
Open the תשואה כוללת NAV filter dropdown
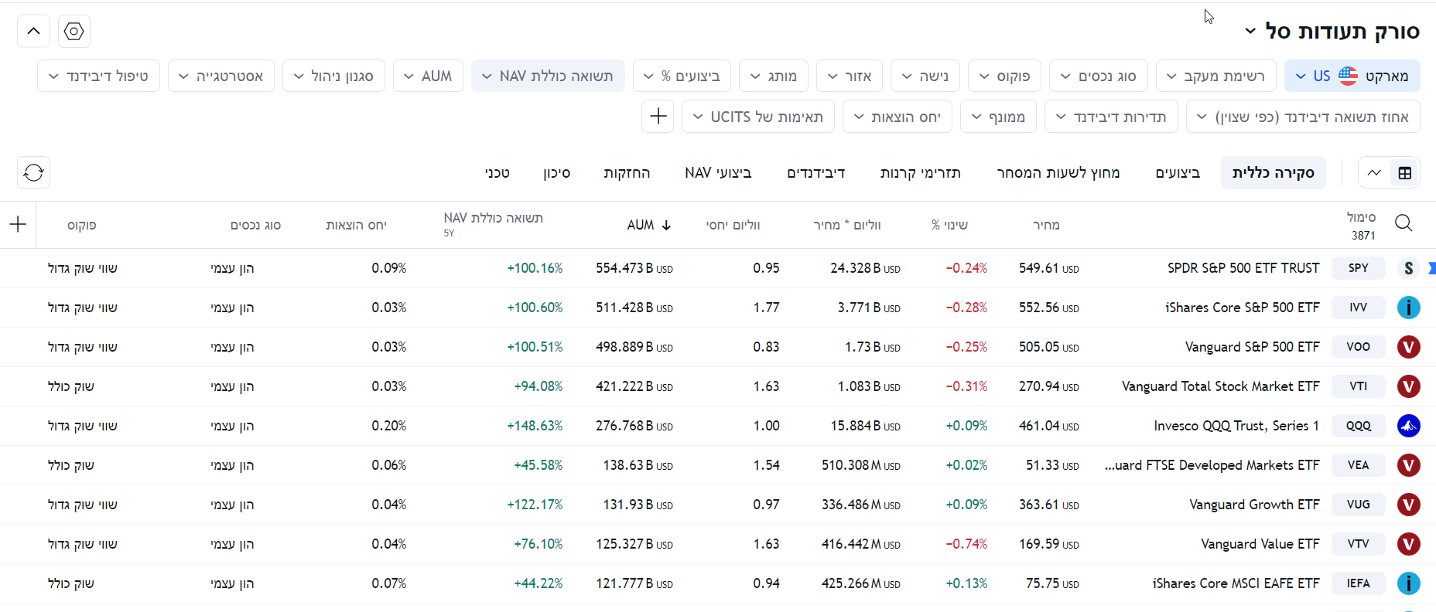[x=548, y=76]
